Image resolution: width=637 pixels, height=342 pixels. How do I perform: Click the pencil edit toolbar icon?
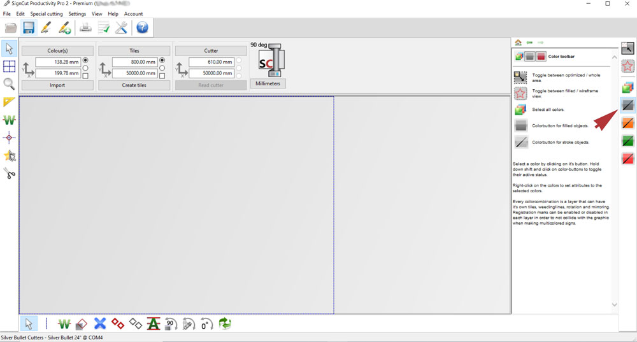(46, 28)
